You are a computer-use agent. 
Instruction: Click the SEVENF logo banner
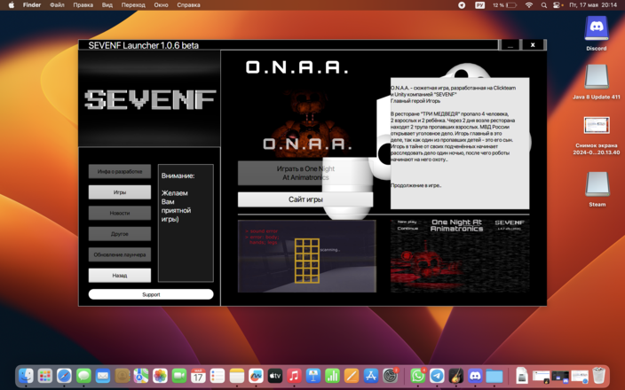click(149, 98)
